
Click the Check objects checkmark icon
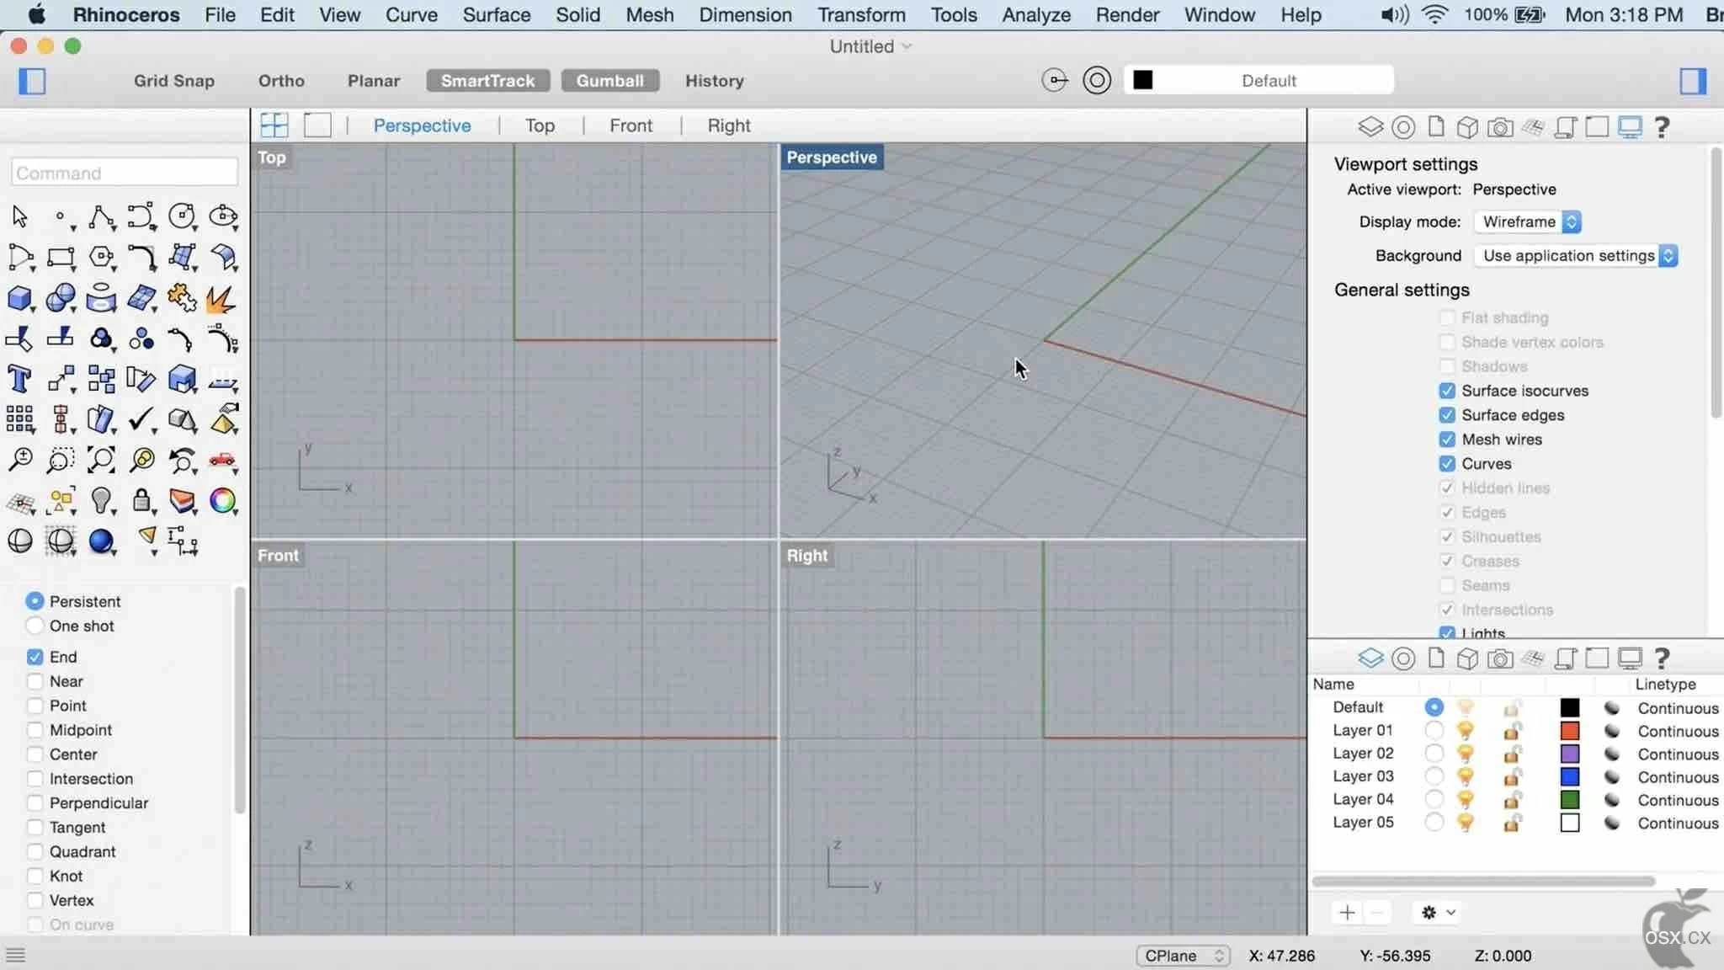(141, 419)
